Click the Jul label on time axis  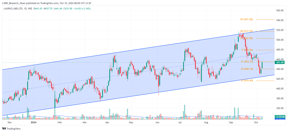point(180,122)
